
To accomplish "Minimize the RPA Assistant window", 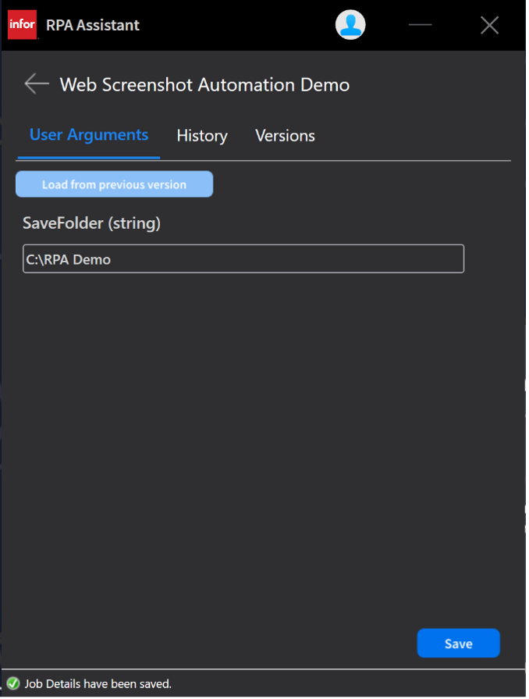I will pyautogui.click(x=420, y=25).
